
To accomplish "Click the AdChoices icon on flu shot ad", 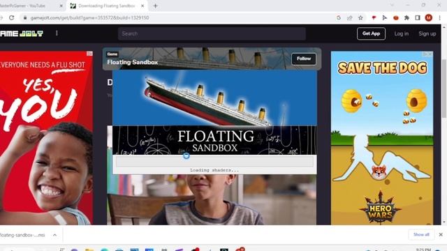I will pyautogui.click(x=89, y=54).
